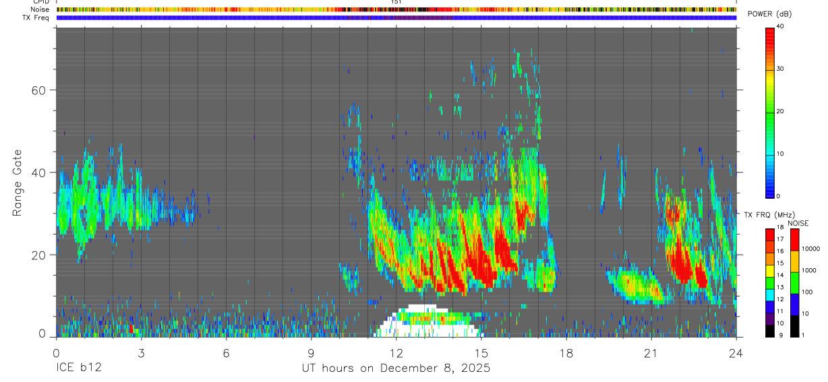Click the blue segment of the NOISE colorbar
This screenshot has width=828, height=382.
(x=794, y=305)
